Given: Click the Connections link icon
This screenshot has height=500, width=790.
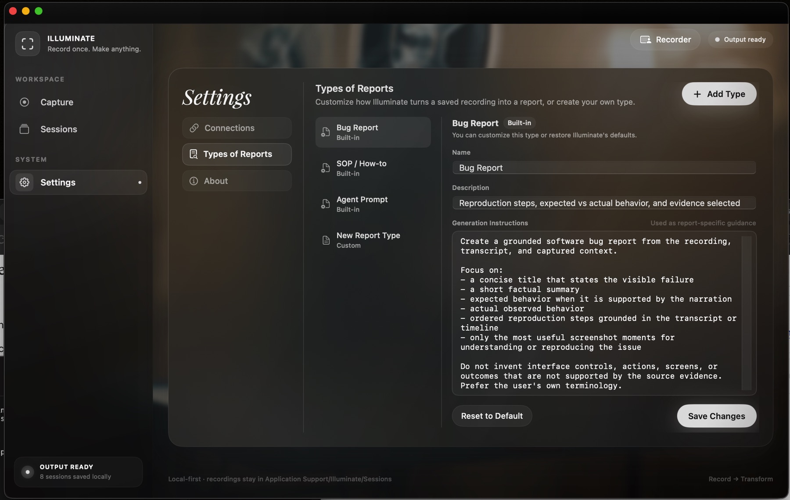Looking at the screenshot, I should pos(194,128).
